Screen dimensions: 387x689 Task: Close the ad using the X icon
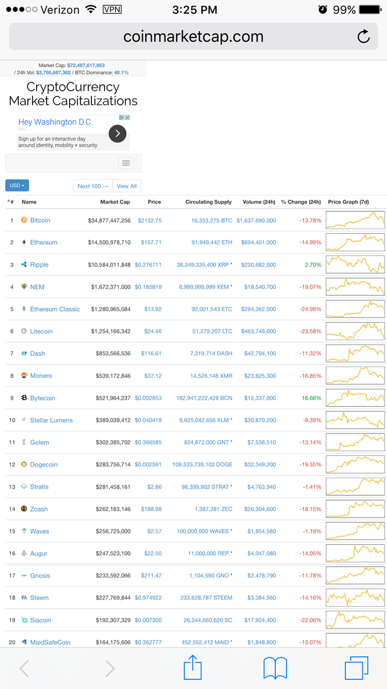(127, 117)
